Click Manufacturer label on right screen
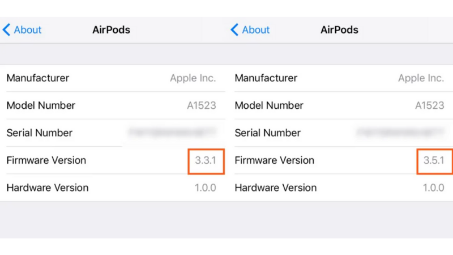 point(266,78)
